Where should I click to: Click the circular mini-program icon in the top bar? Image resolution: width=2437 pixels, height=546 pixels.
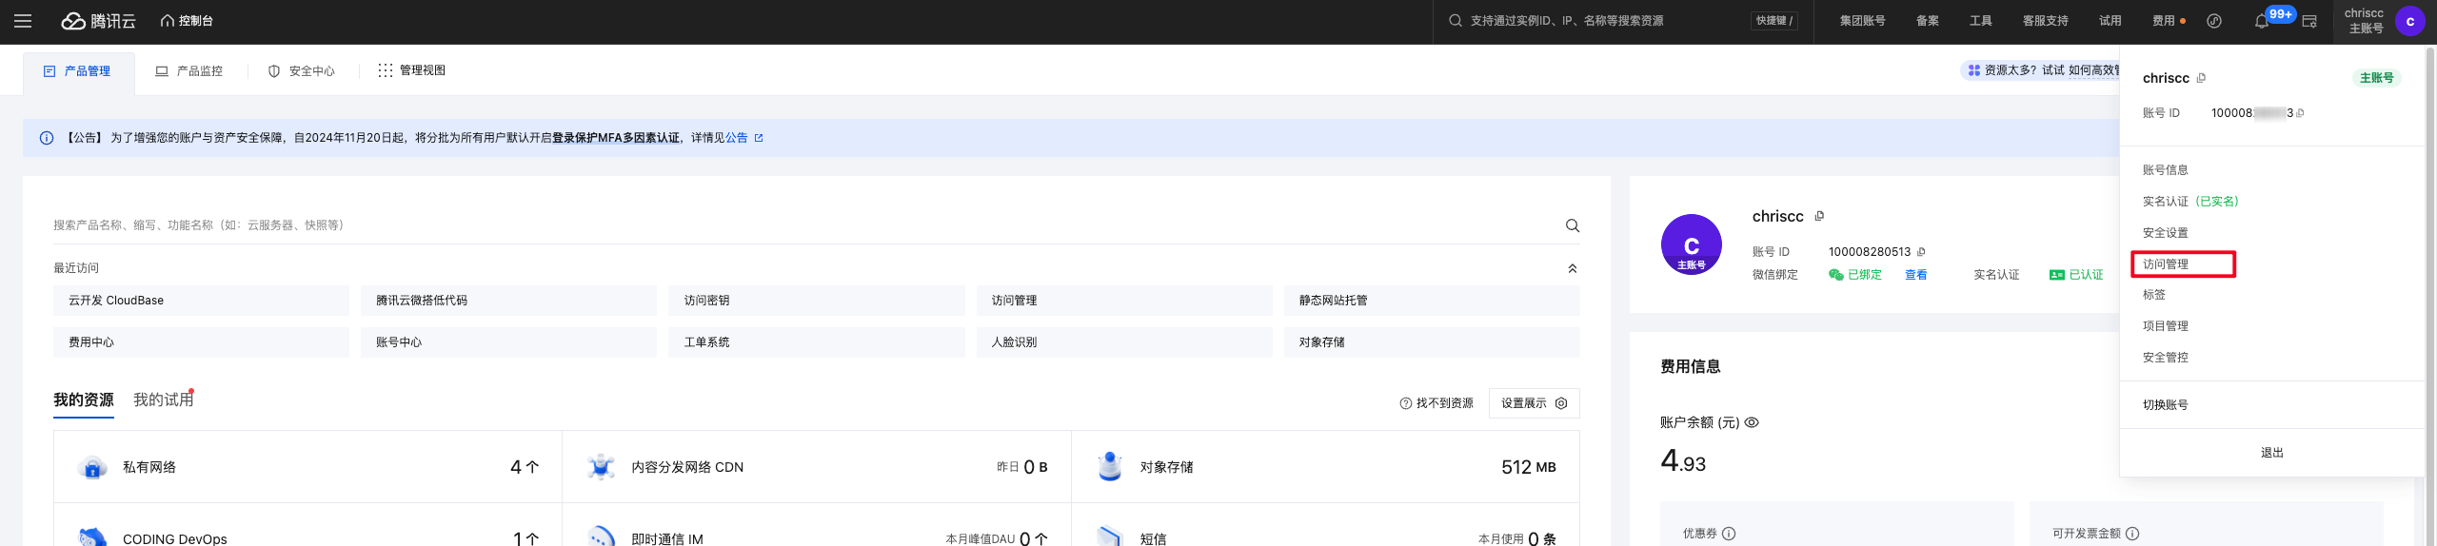coord(2214,21)
